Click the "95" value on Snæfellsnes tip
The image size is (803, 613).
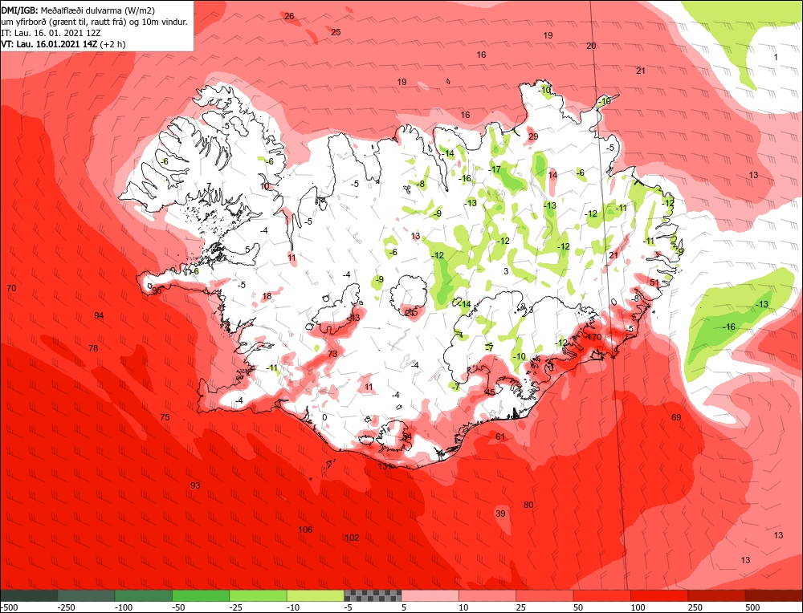point(157,290)
